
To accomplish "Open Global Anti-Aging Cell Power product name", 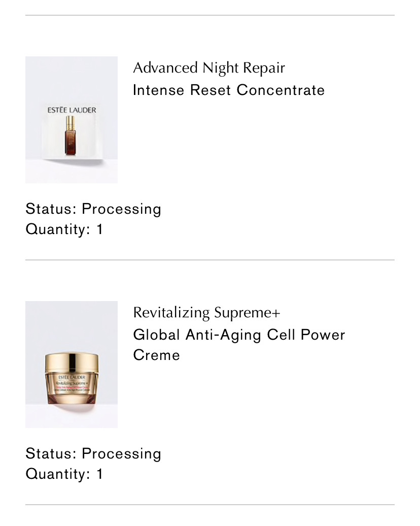I will [239, 335].
